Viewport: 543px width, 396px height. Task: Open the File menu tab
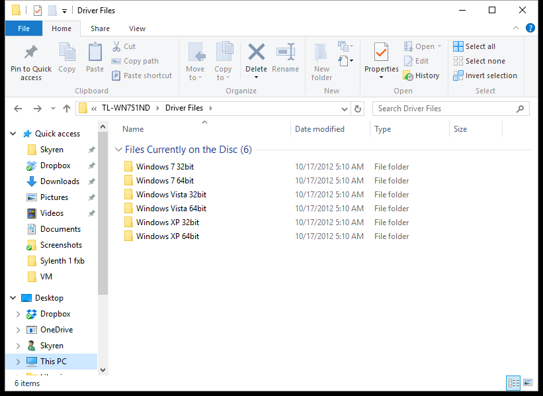pyautogui.click(x=24, y=28)
